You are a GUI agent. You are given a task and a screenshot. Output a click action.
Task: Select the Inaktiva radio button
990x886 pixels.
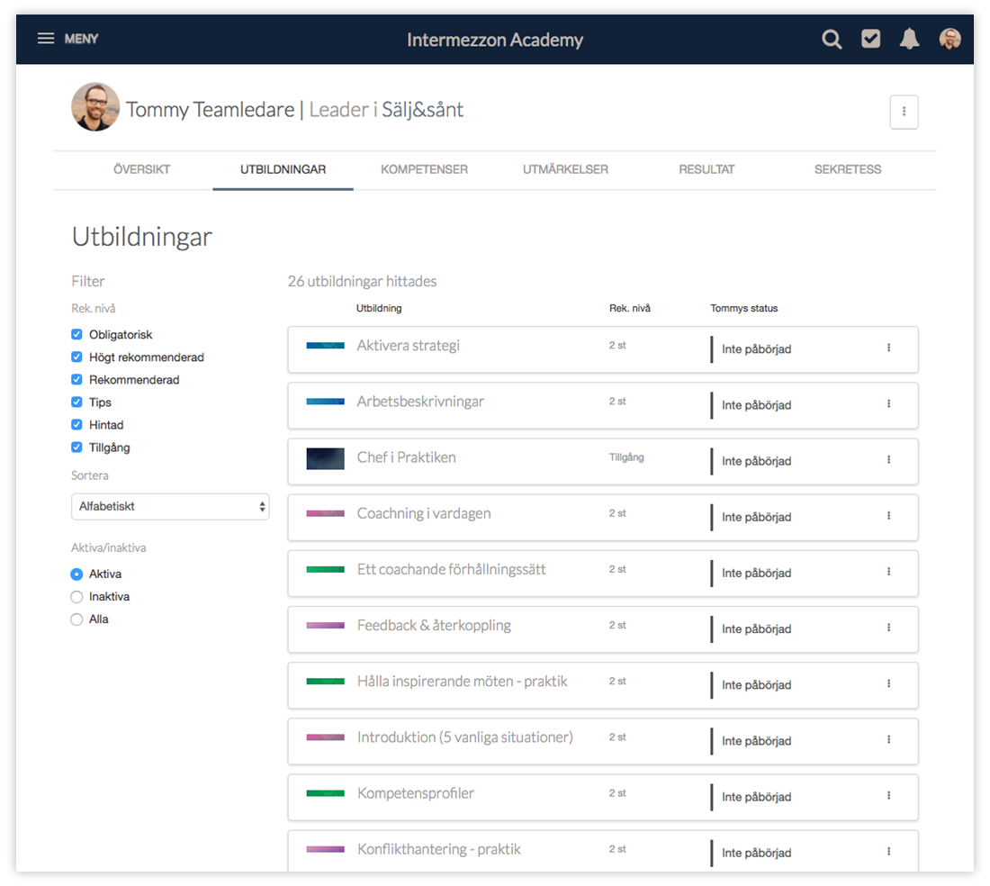pyautogui.click(x=76, y=597)
